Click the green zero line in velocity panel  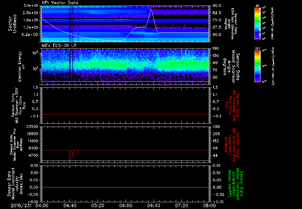coord(125,187)
